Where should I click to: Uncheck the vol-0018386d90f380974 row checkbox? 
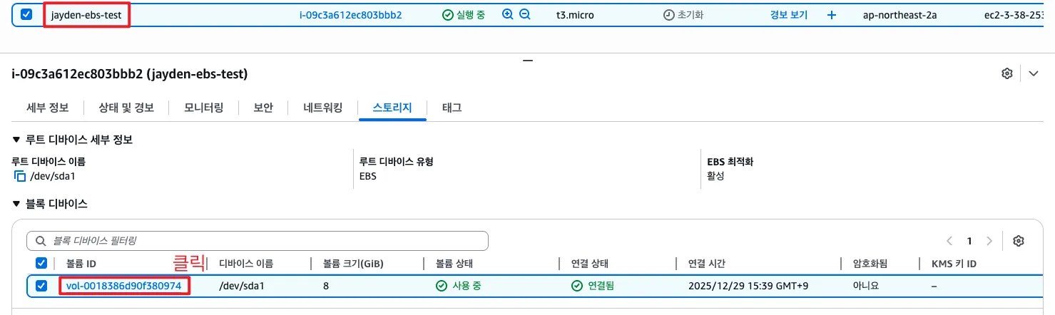click(x=41, y=286)
